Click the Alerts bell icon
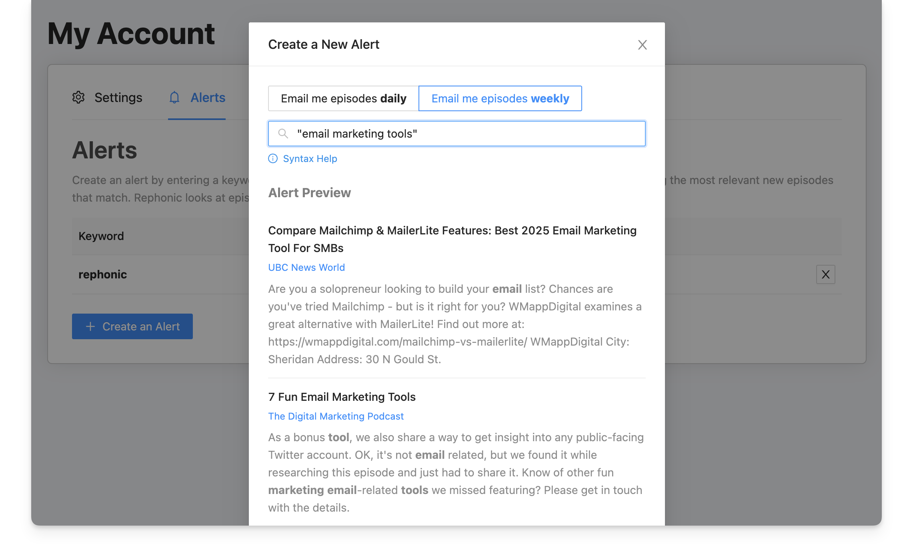913x544 pixels. click(x=174, y=98)
